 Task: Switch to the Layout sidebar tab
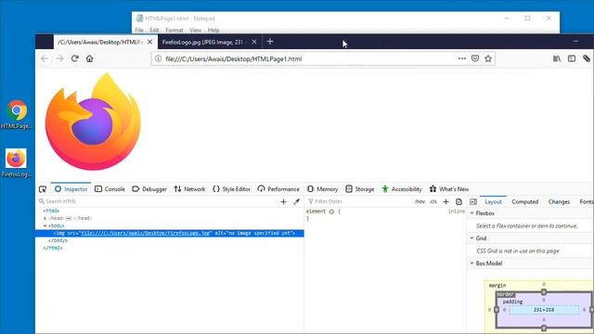tap(493, 202)
